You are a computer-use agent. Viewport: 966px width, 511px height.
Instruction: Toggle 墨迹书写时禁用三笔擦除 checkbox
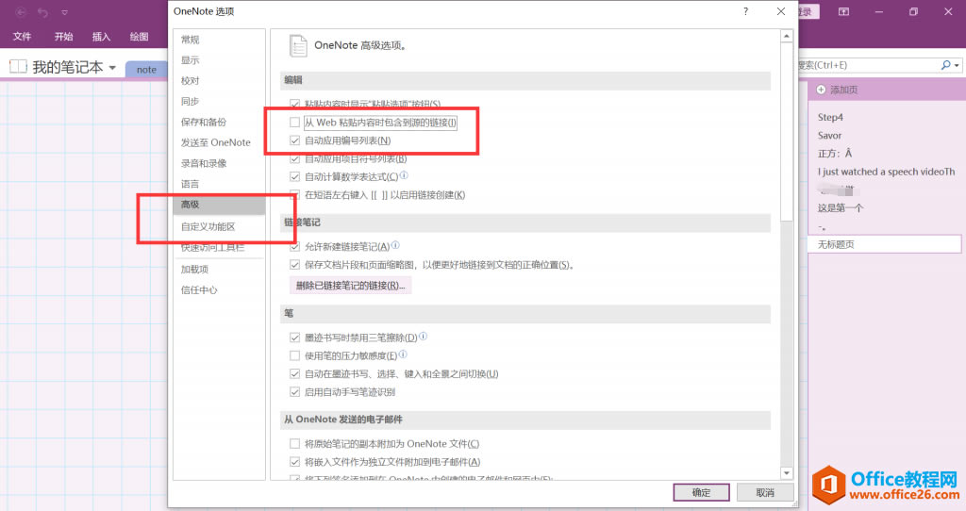coord(294,338)
